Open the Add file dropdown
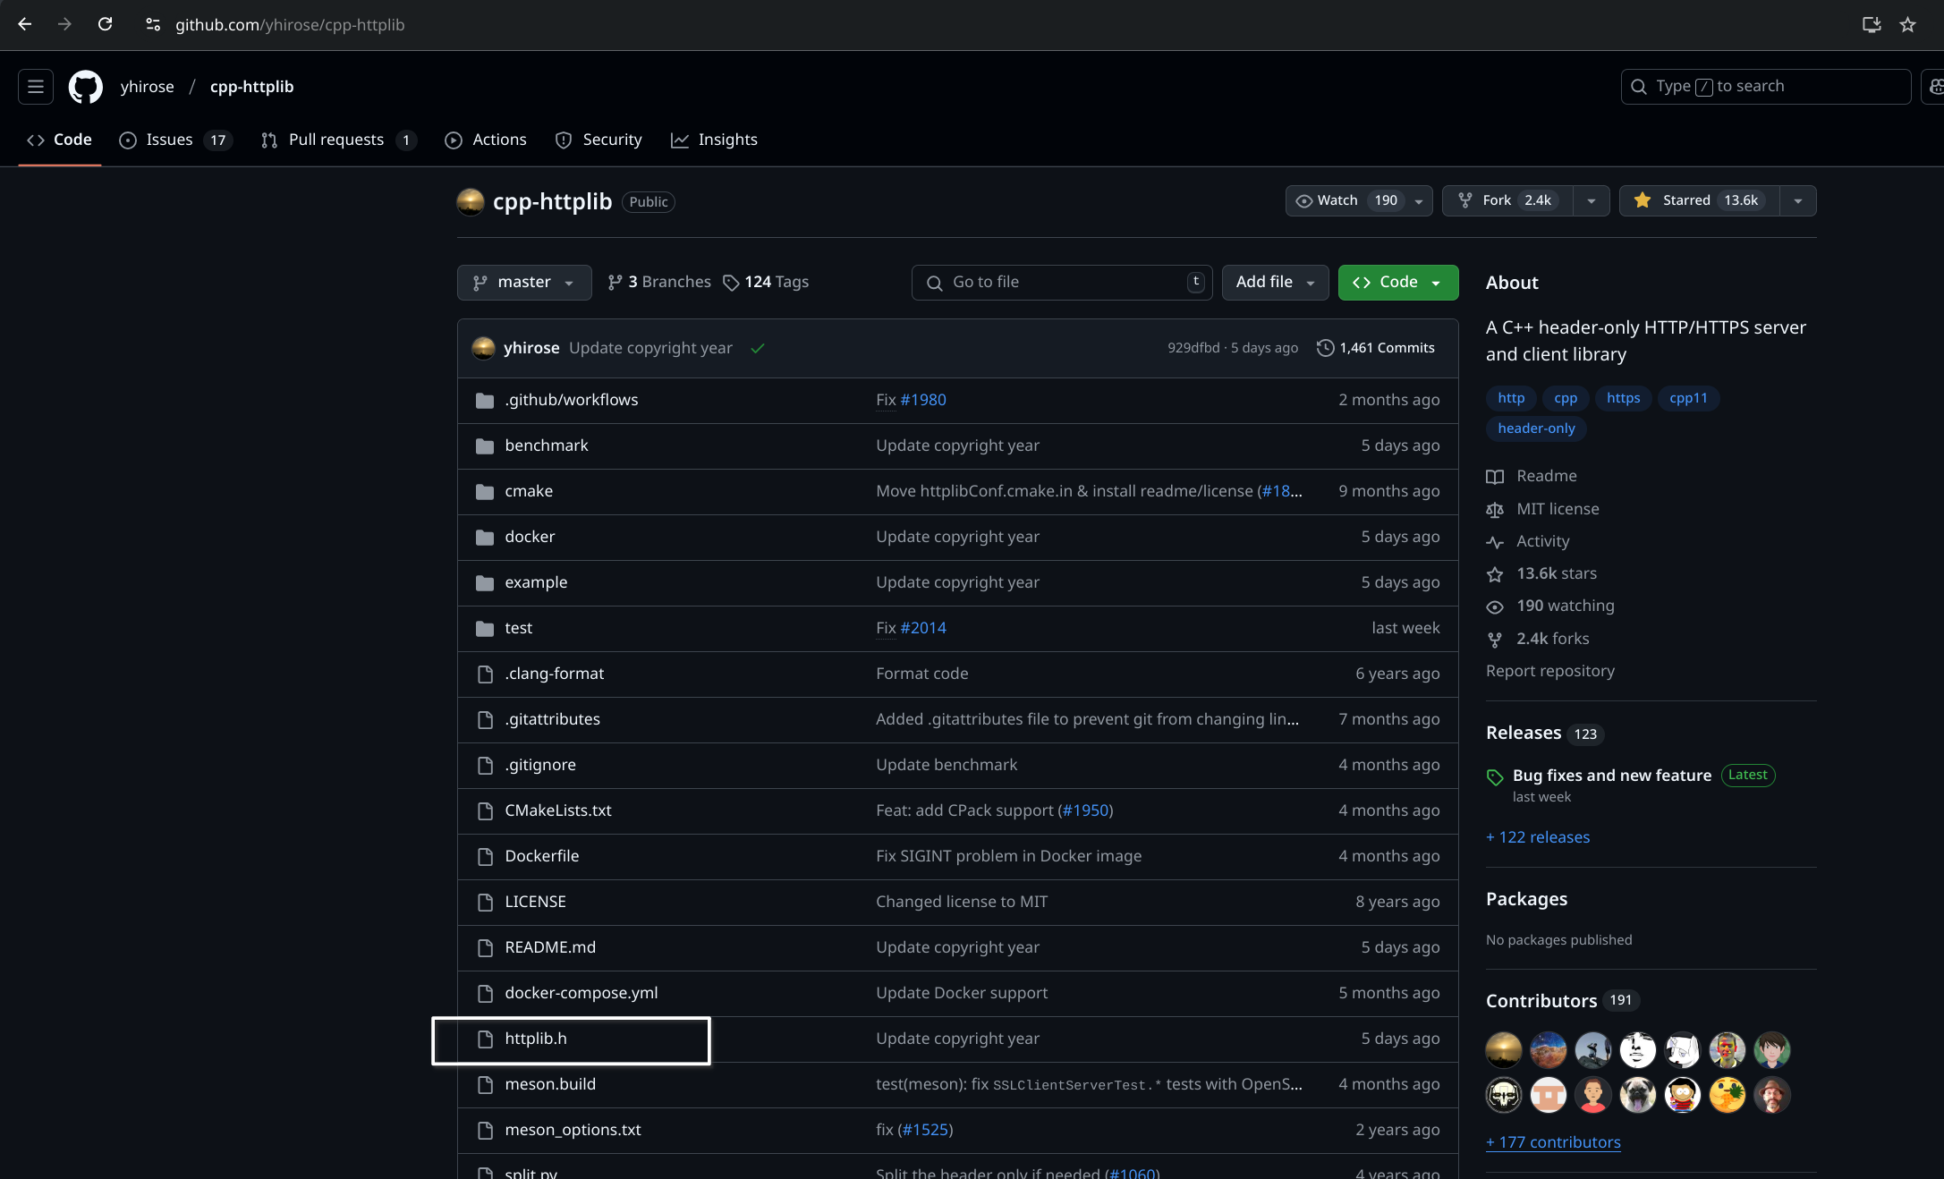Image resolution: width=1944 pixels, height=1179 pixels. pyautogui.click(x=1274, y=283)
